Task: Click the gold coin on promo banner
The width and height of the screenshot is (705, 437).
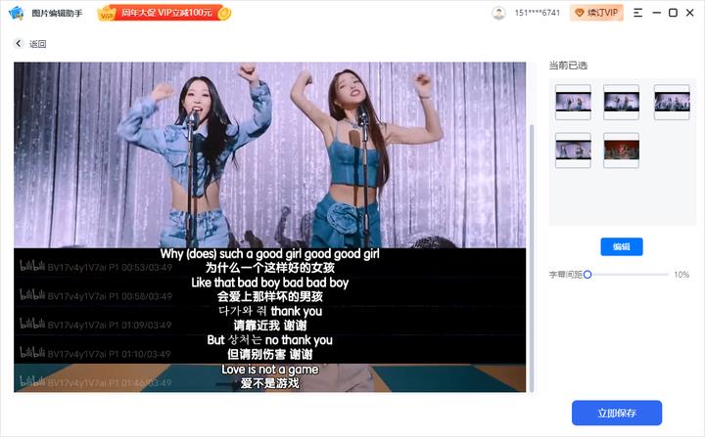Action: [224, 14]
